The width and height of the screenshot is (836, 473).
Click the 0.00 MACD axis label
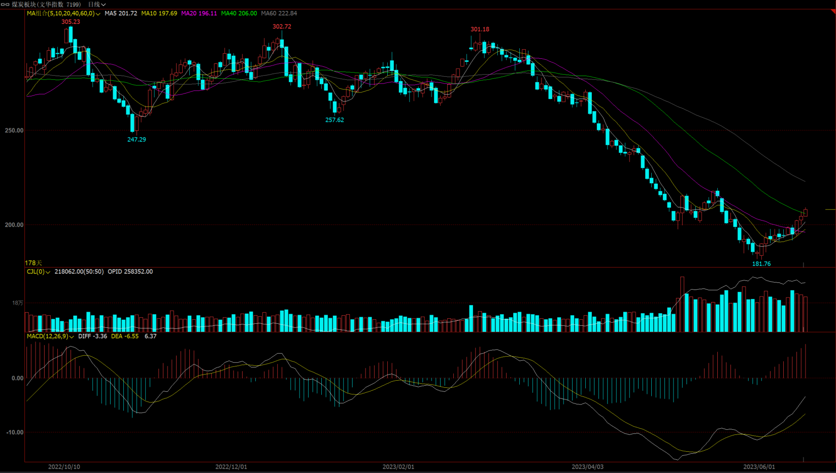click(18, 378)
